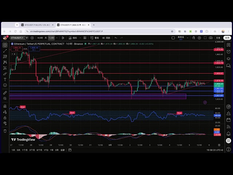Expand the time interval dropdown arrow

57,38
